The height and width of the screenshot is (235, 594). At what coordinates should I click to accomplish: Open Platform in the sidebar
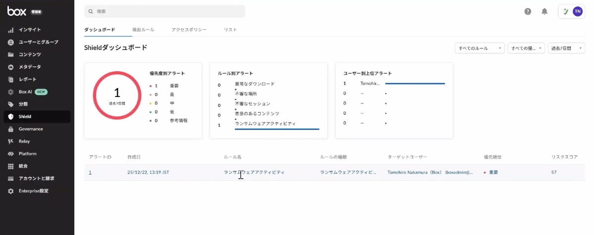pos(28,153)
